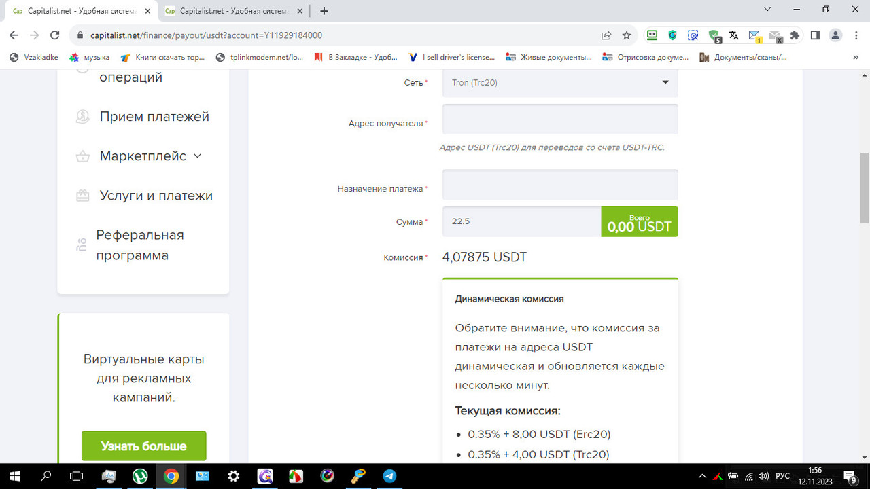Click the browser address bar URL
Screen dimensions: 870x489
pyautogui.click(x=206, y=35)
